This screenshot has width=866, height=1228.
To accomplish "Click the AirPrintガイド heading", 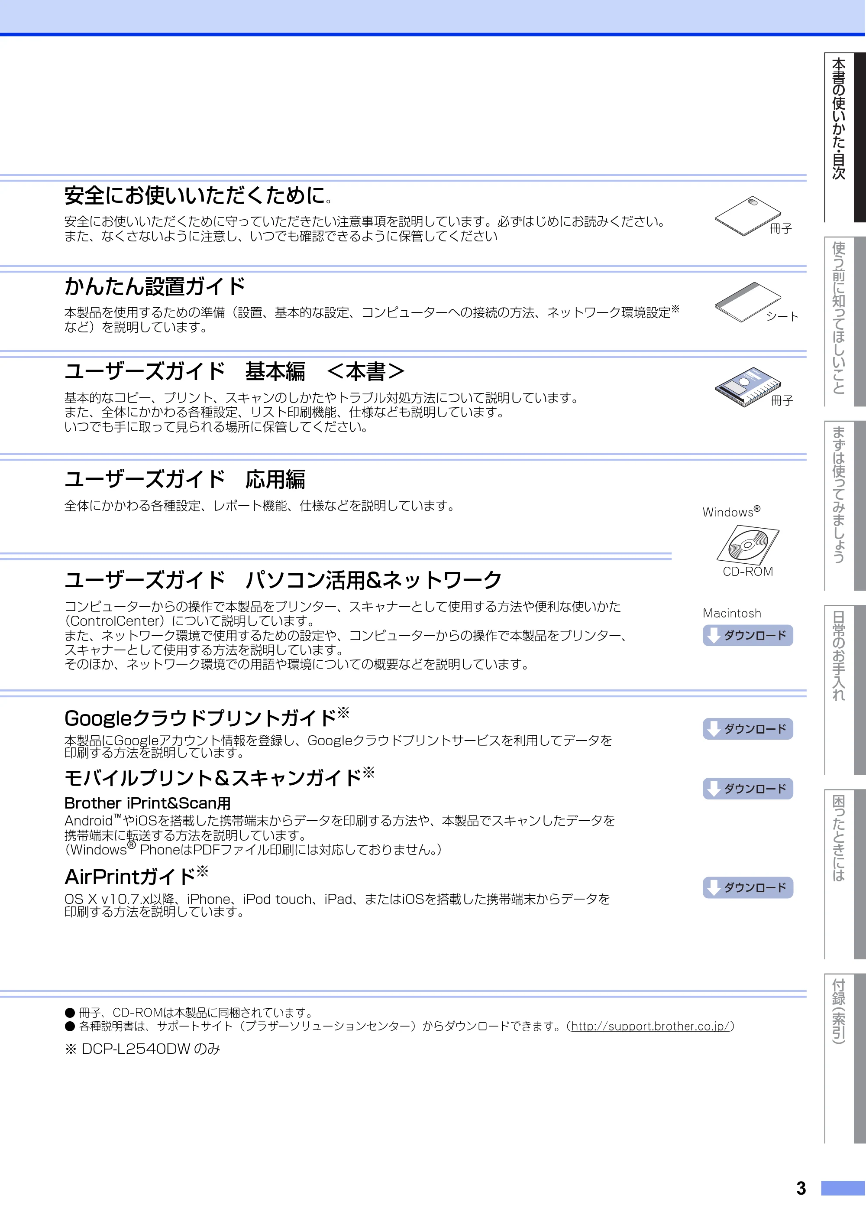I will 136,876.
